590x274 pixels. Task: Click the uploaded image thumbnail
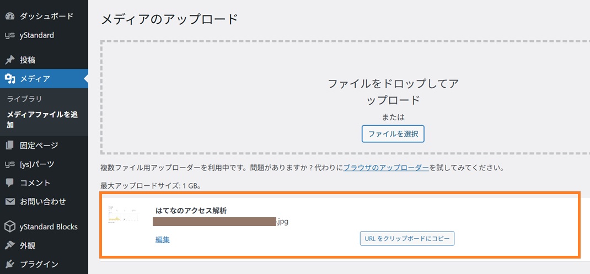click(x=124, y=216)
